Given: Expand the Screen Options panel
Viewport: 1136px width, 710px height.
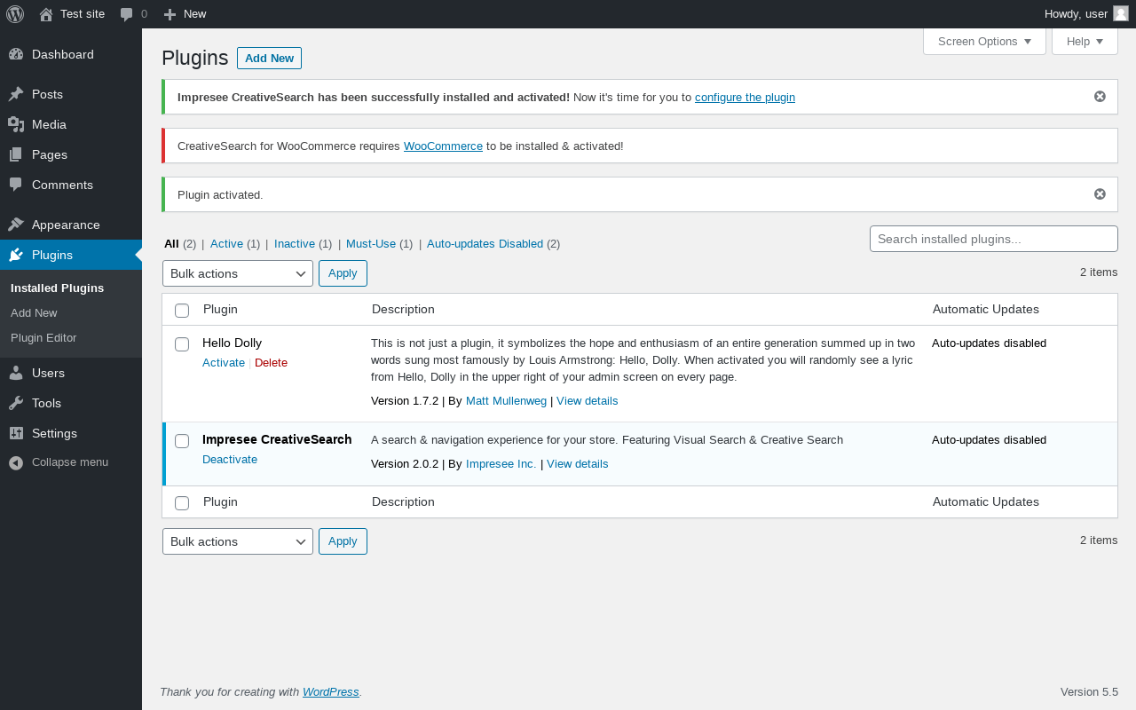Looking at the screenshot, I should (984, 42).
